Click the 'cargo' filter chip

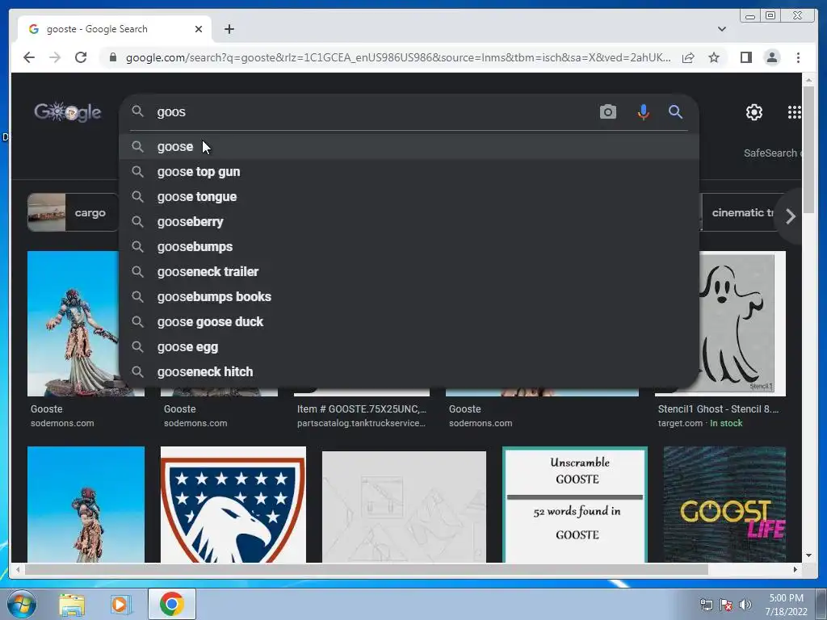pyautogui.click(x=73, y=212)
